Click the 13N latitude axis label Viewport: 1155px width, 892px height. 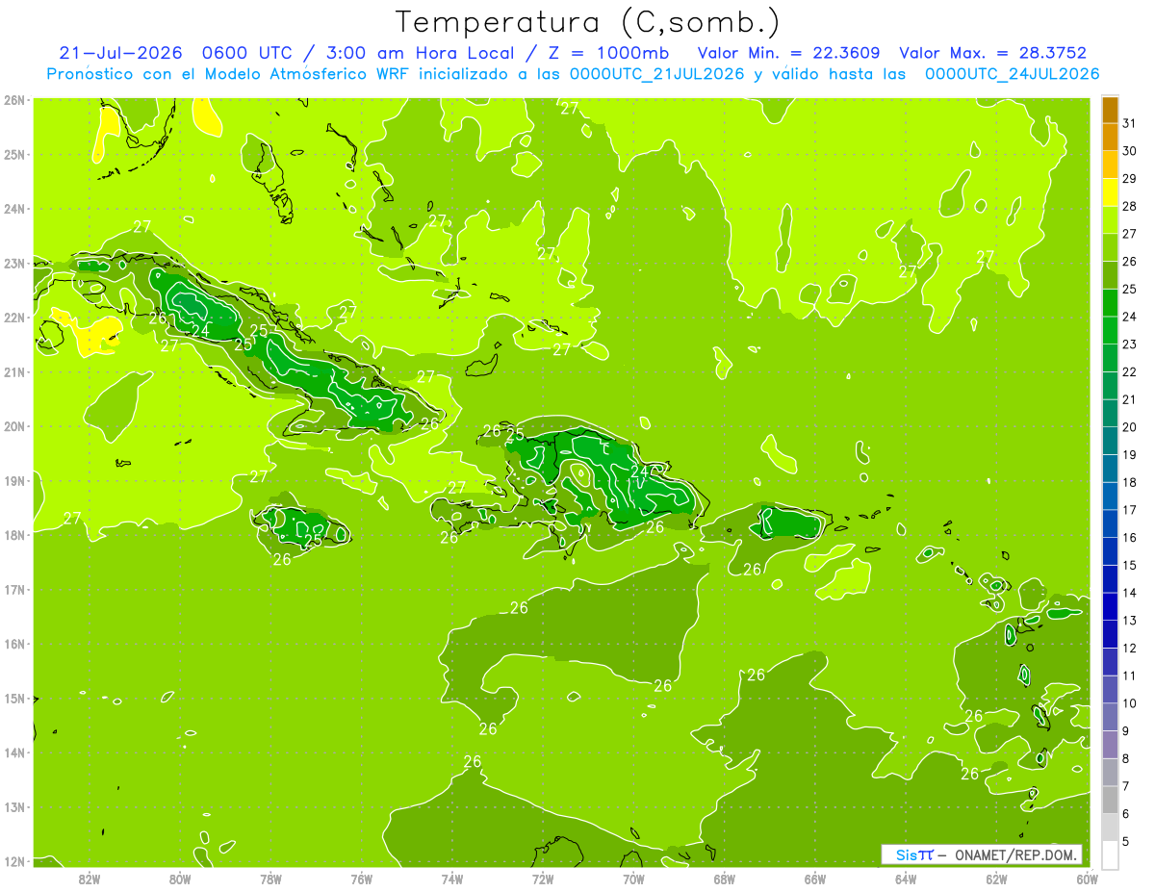tap(13, 806)
